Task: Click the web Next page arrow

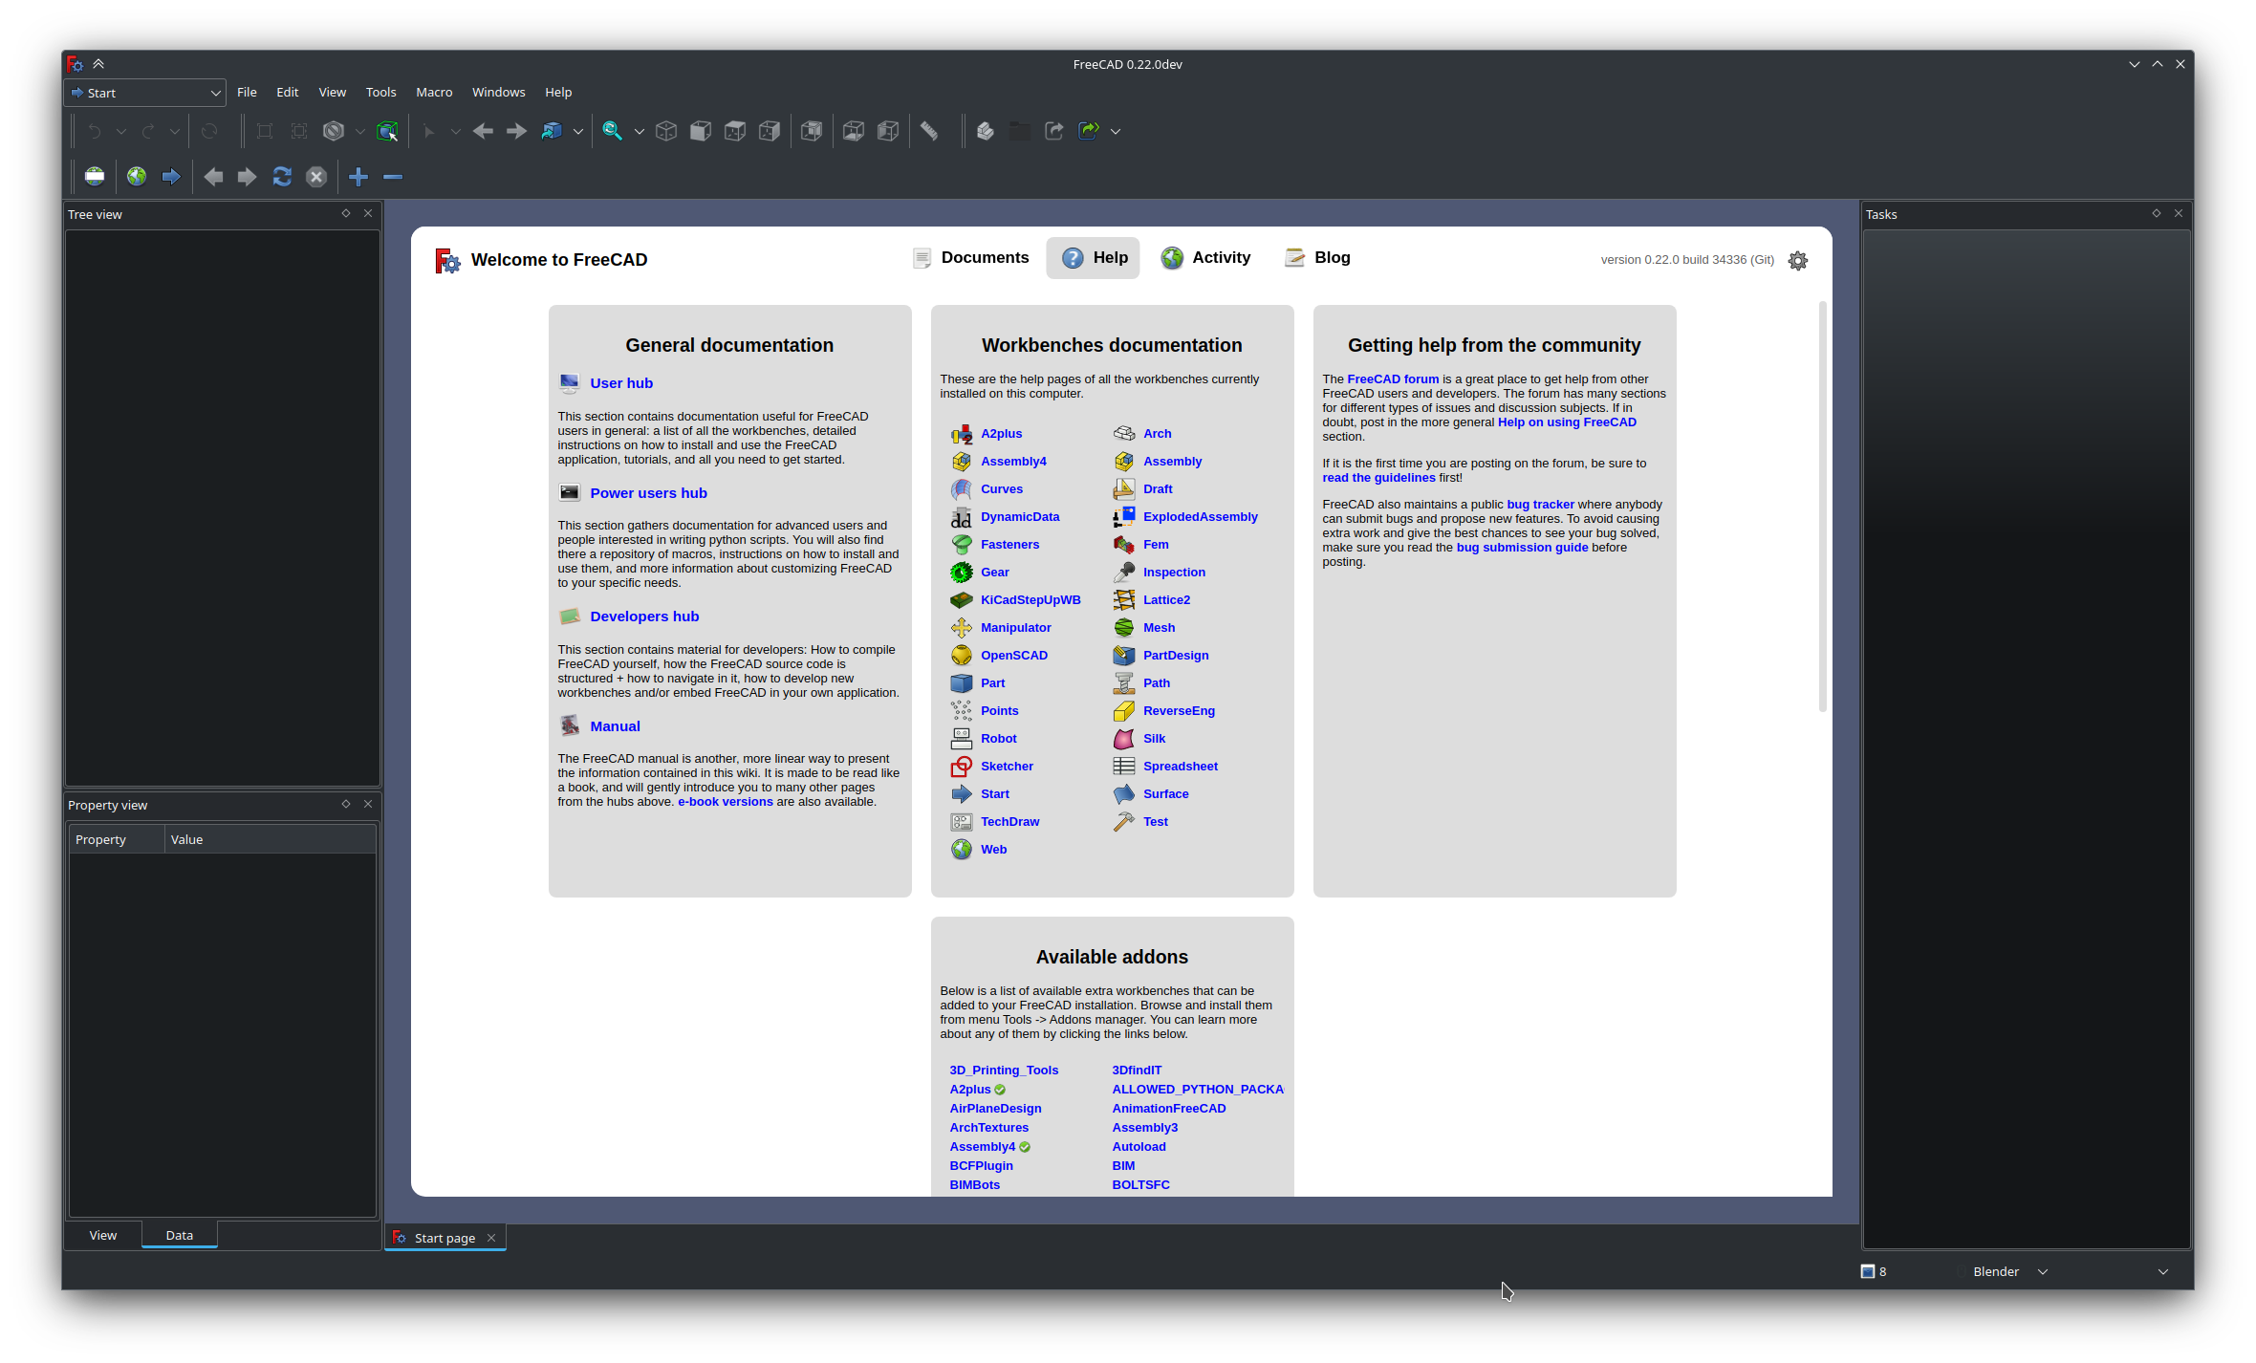Action: [247, 177]
